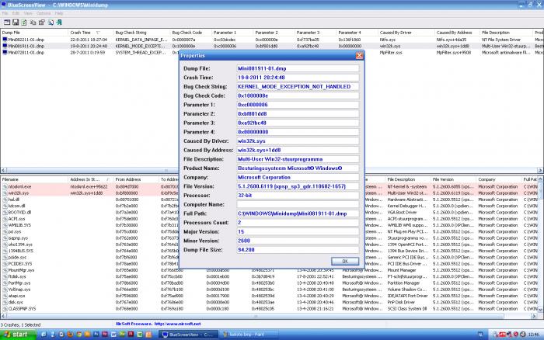The width and height of the screenshot is (544, 340).
Task: Click the Copy Selected Items toolbar icon
Action: click(x=33, y=23)
